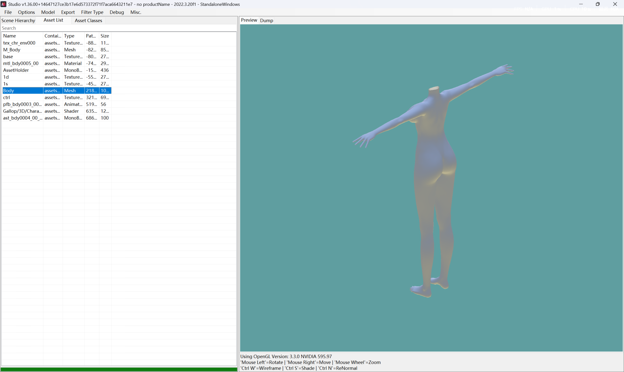Sort by the Type column header

coord(73,36)
